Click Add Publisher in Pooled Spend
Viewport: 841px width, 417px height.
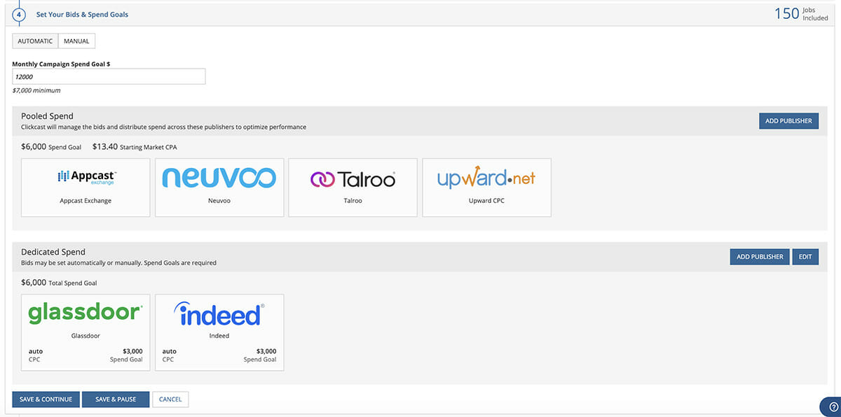point(788,121)
